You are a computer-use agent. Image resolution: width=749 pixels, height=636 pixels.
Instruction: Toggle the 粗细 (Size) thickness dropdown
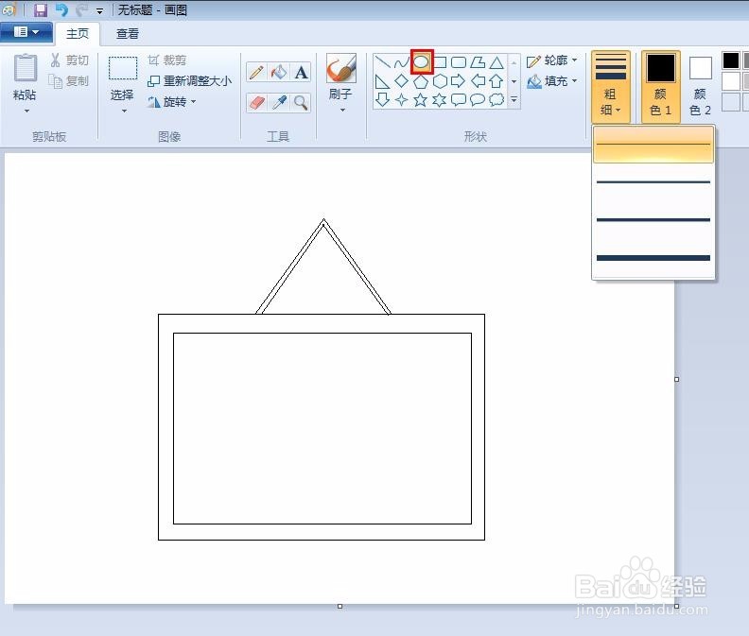pyautogui.click(x=611, y=87)
